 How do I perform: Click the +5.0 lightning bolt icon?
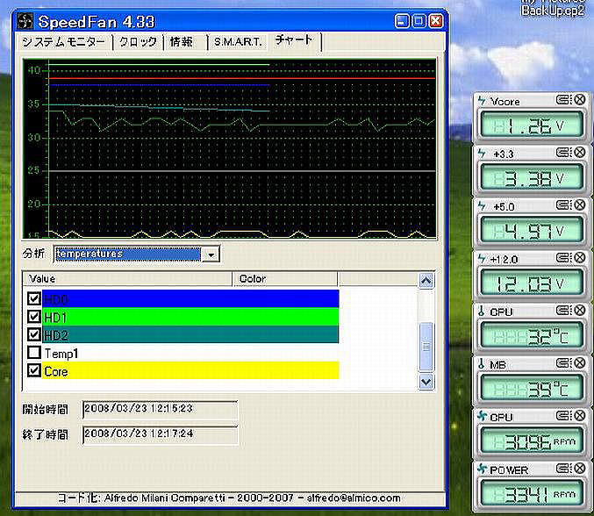pyautogui.click(x=482, y=206)
